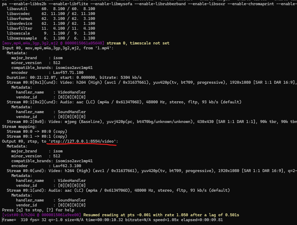Click the Stream #0:1[0x2](und) audio line
Image resolution: width=297 pixels, height=225 pixels.
(x=124, y=102)
